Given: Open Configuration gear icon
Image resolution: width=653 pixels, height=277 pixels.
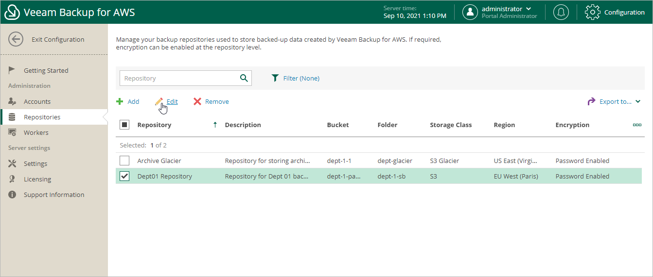Looking at the screenshot, I should pyautogui.click(x=592, y=12).
